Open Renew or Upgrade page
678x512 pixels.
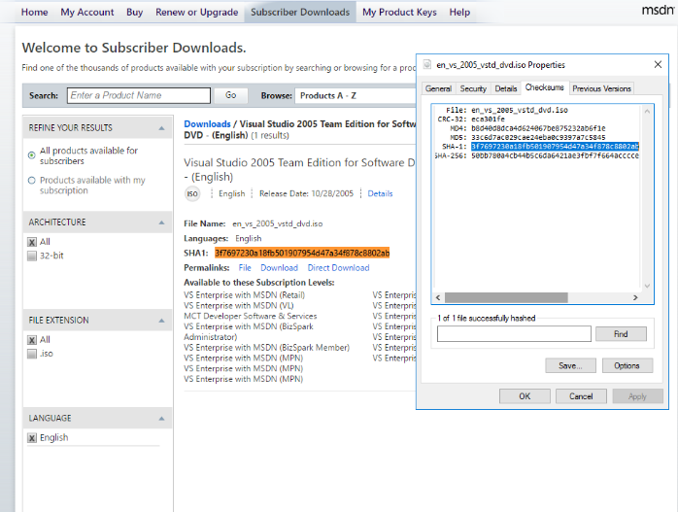(197, 12)
